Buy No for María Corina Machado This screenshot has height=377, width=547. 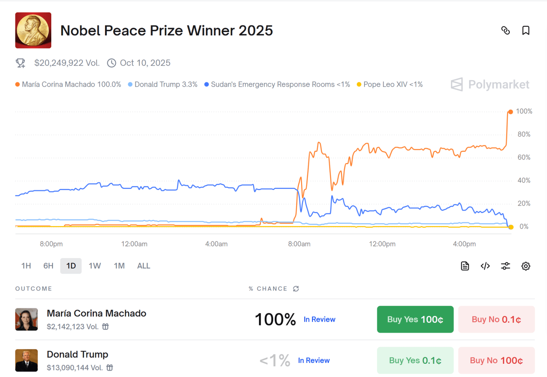(x=496, y=319)
